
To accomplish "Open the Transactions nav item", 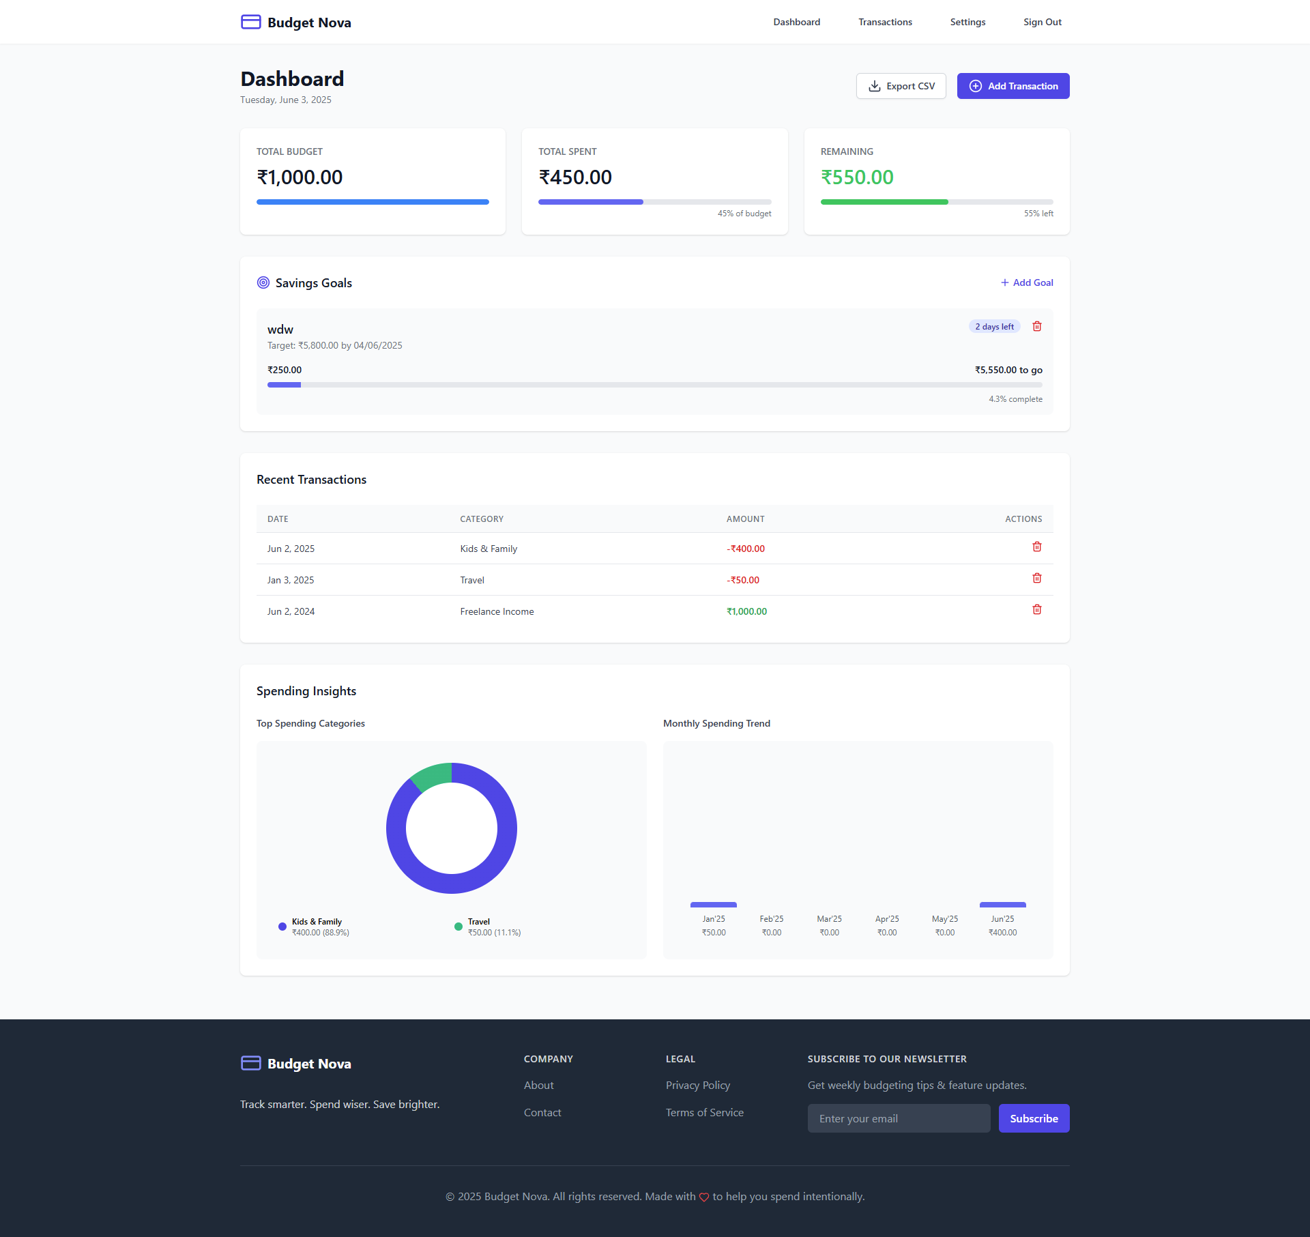I will coord(884,22).
